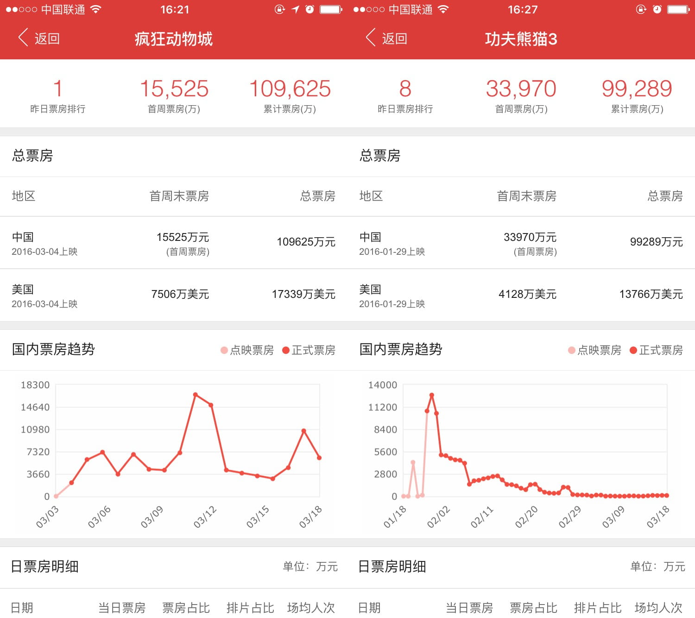
Task: Tap the rank 8 昨日票房排行 figure
Action: (x=405, y=88)
